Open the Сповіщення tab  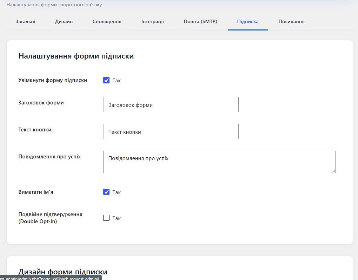coord(107,21)
